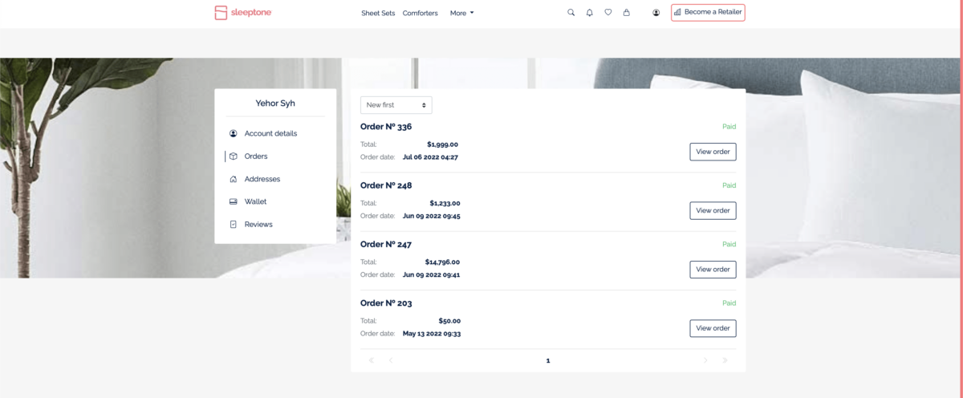Click the Yehor Syh account name
This screenshot has height=398, width=963.
coord(275,103)
